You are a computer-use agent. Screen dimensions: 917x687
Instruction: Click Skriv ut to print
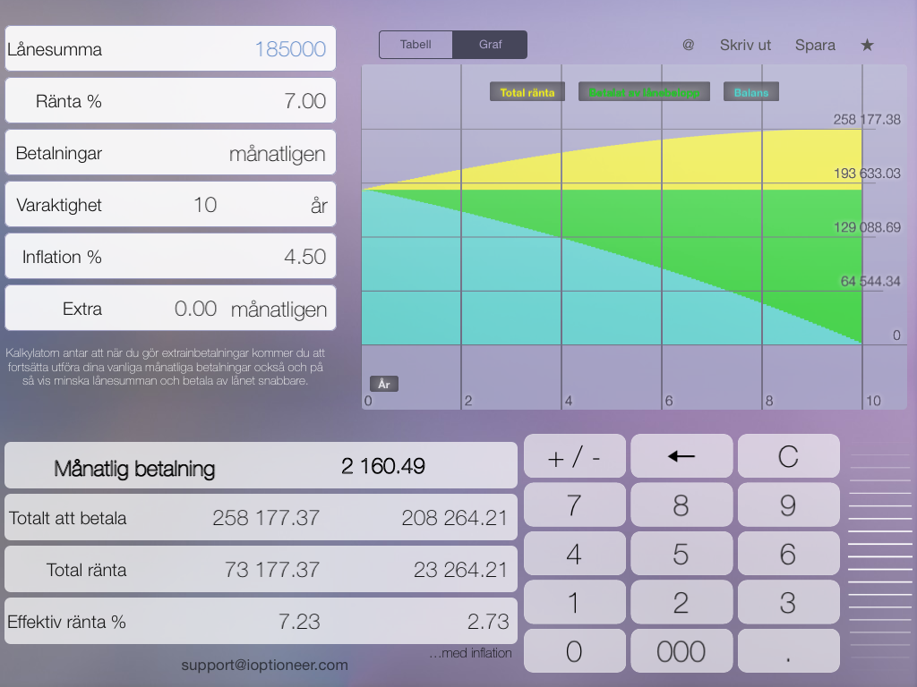click(745, 45)
